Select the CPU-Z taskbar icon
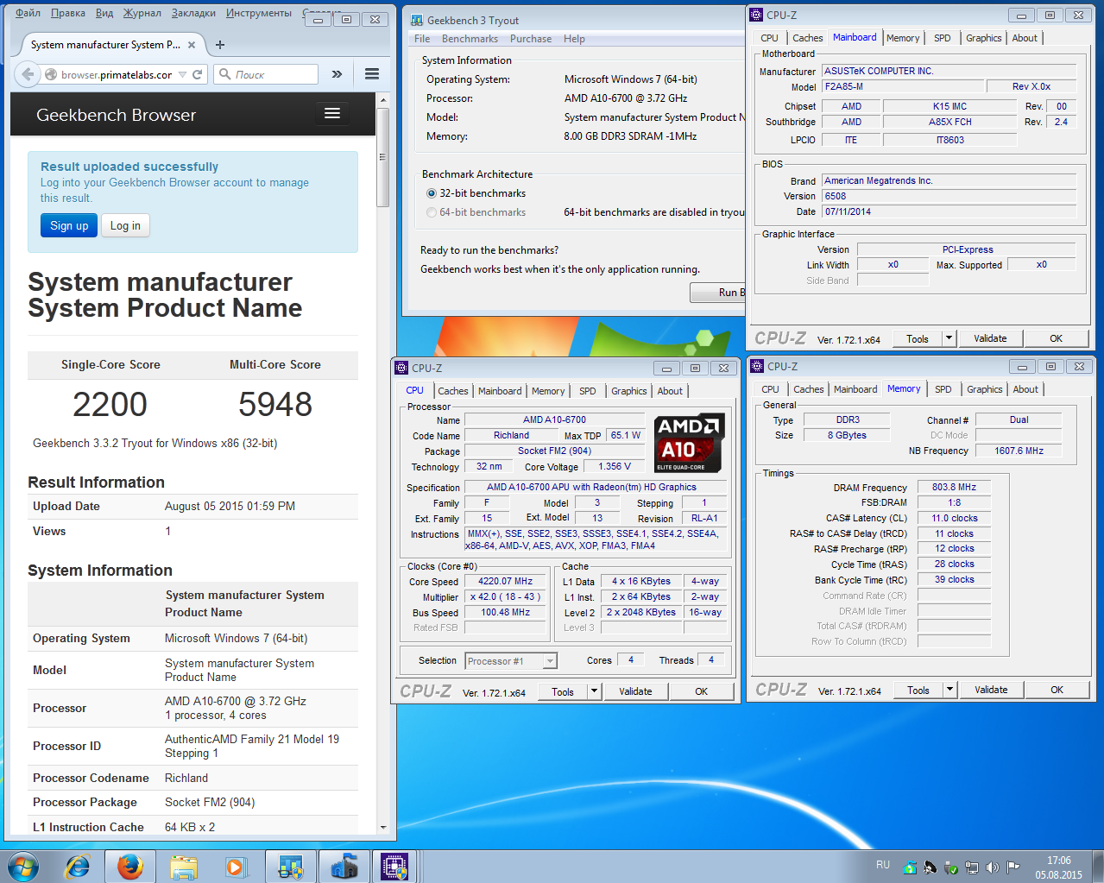The image size is (1104, 883). click(x=394, y=866)
